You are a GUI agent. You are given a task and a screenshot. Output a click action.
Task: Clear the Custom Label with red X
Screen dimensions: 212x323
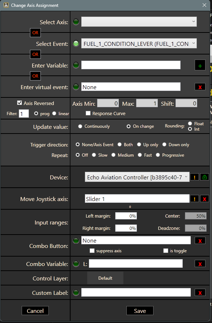200,293
